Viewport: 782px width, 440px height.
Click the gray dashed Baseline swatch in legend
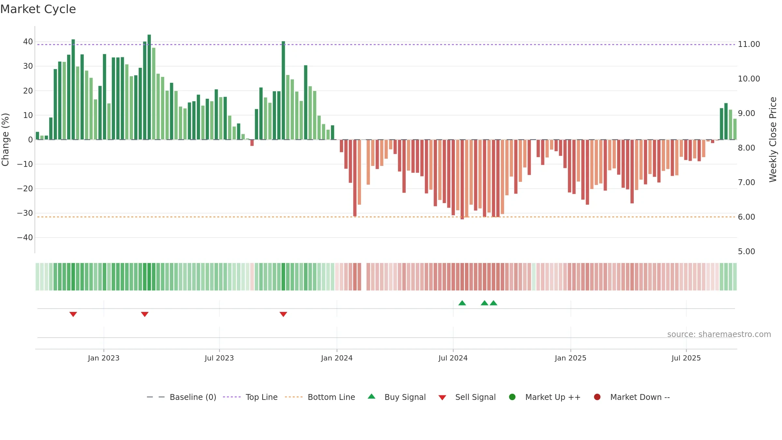(156, 397)
